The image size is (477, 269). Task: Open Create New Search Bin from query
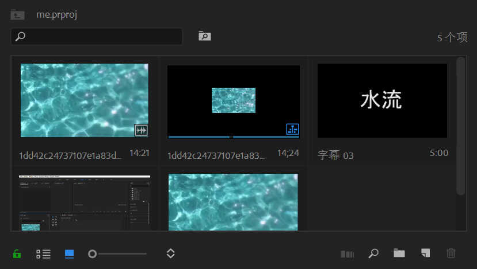tap(205, 36)
